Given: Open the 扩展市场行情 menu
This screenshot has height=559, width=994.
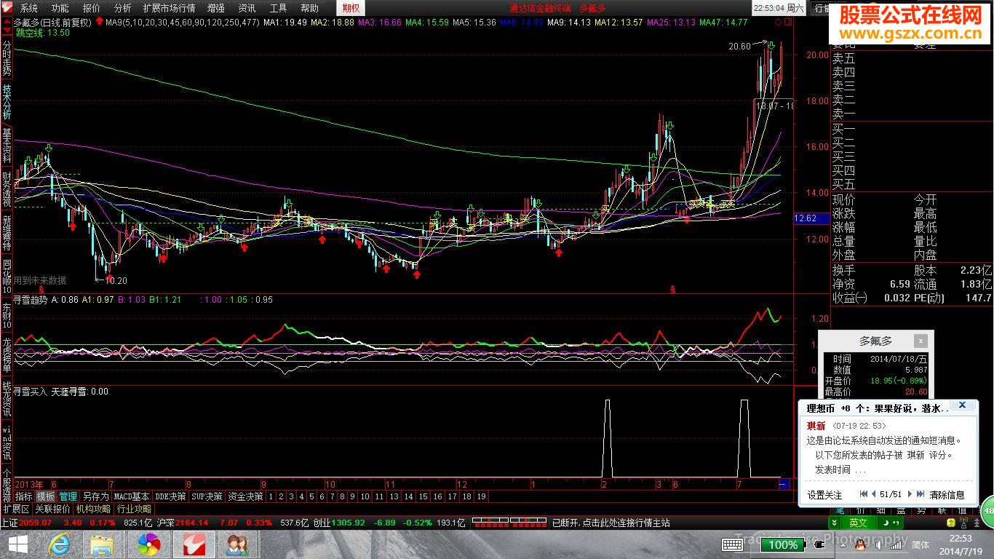Looking at the screenshot, I should (x=170, y=8).
